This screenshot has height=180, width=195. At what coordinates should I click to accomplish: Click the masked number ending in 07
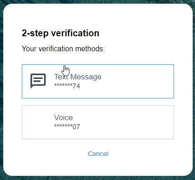pos(67,126)
